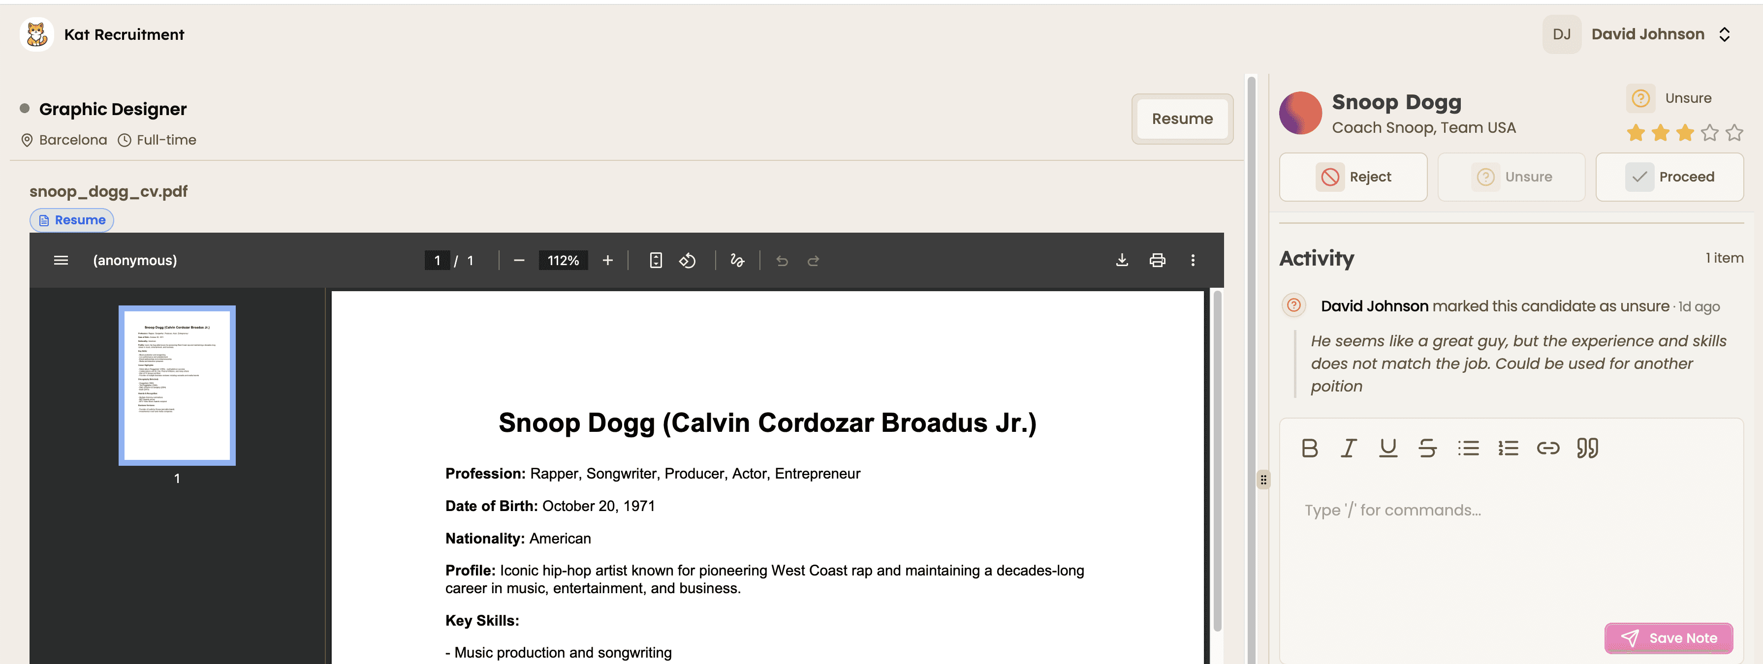Click the Graphic Designer job title
This screenshot has width=1763, height=664.
113,109
